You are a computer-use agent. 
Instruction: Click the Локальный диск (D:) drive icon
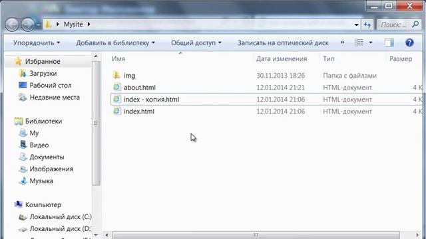[x=23, y=229]
